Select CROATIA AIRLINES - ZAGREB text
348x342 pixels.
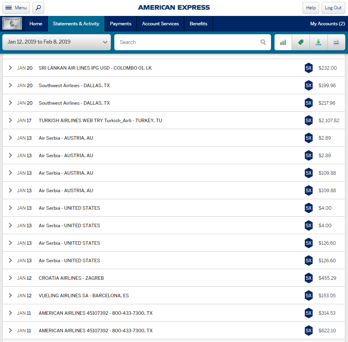[71, 278]
